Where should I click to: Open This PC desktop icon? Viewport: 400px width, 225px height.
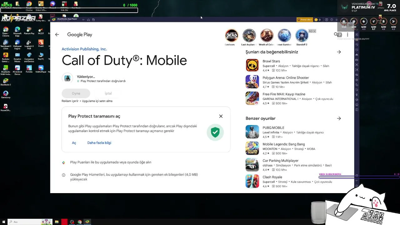pyautogui.click(x=41, y=56)
